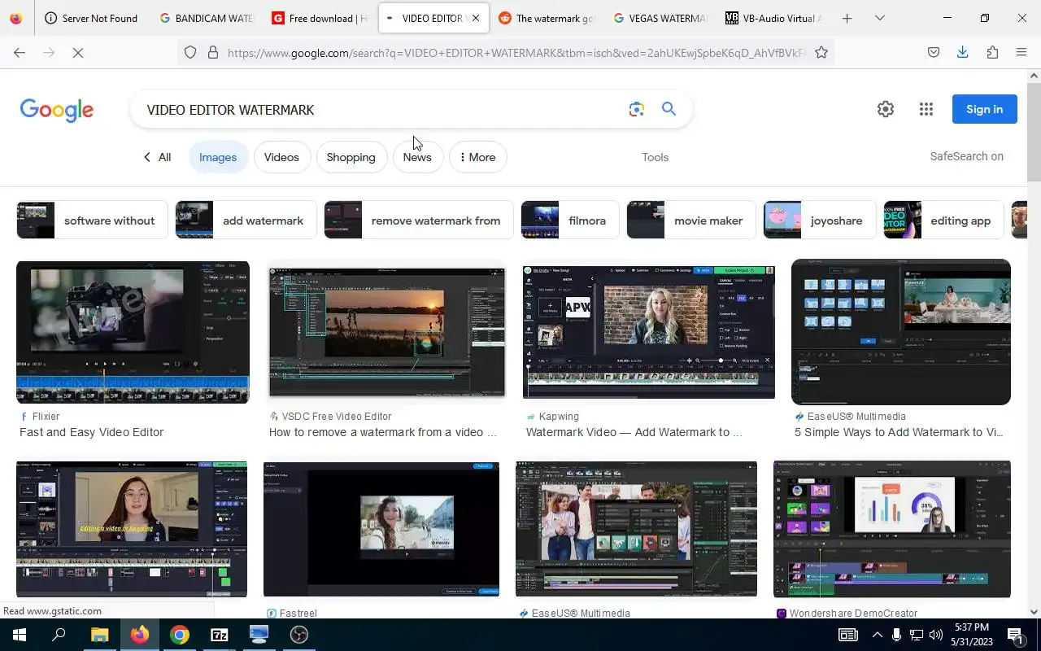Click the Firefox View icon in tab bar

point(16,18)
